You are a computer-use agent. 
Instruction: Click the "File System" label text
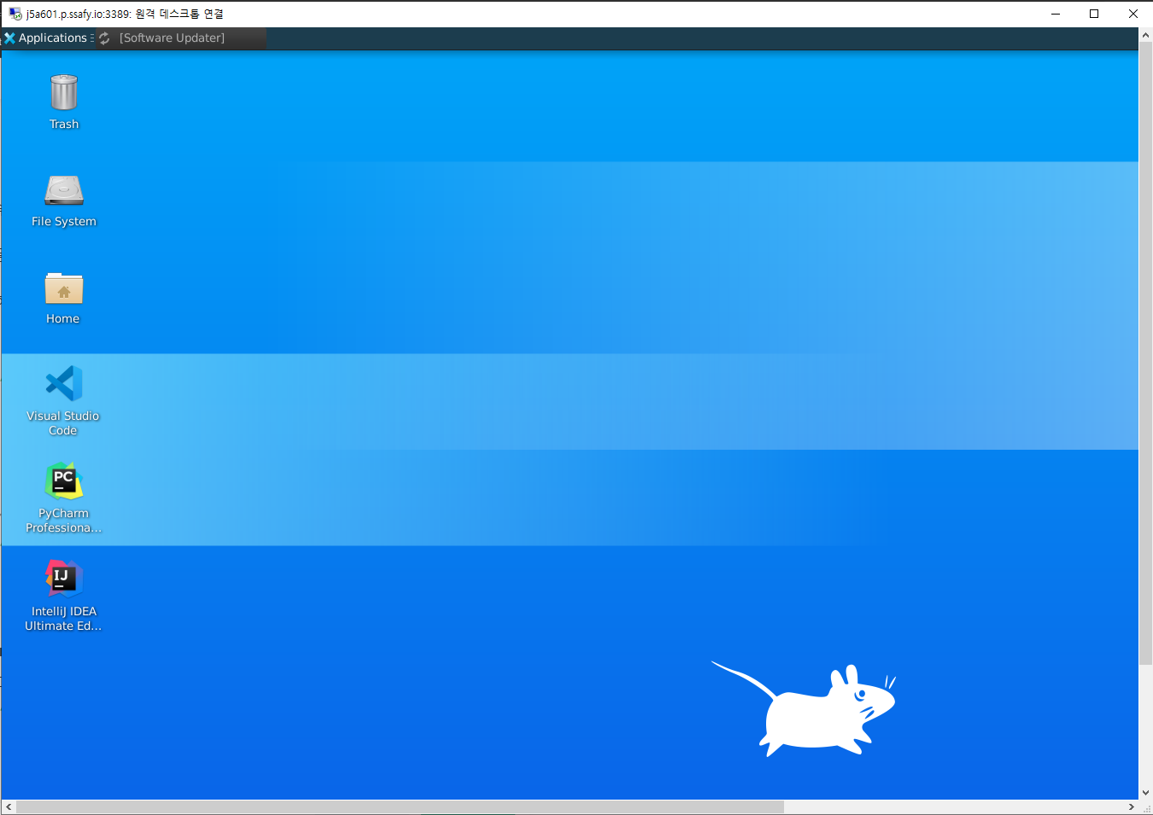click(x=64, y=222)
